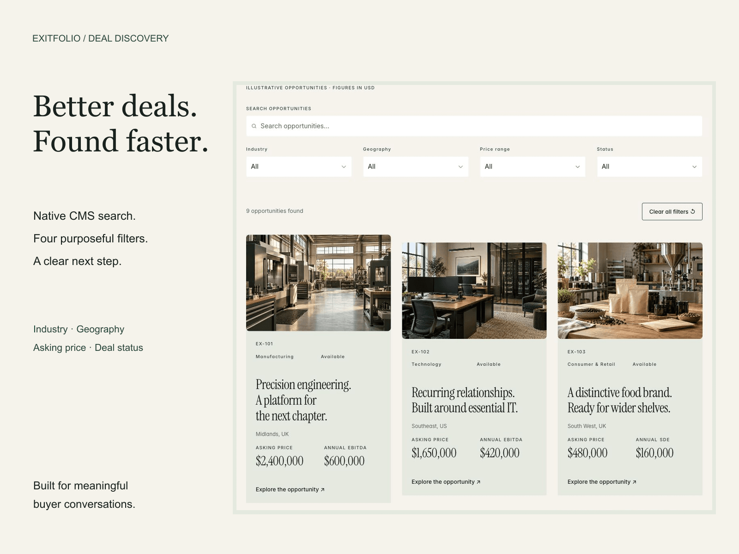Click the reset icon in Clear all filters
Image resolution: width=739 pixels, height=554 pixels.
(x=693, y=211)
